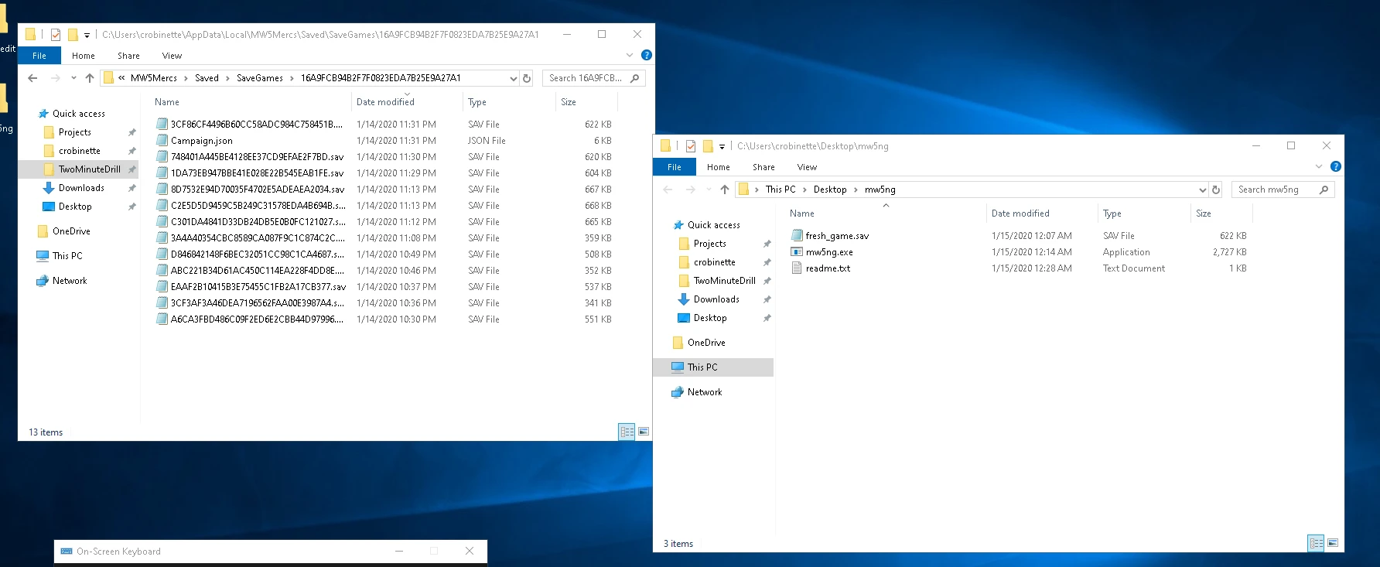
Task: Refresh the mw5ng folder view
Action: 1216,190
